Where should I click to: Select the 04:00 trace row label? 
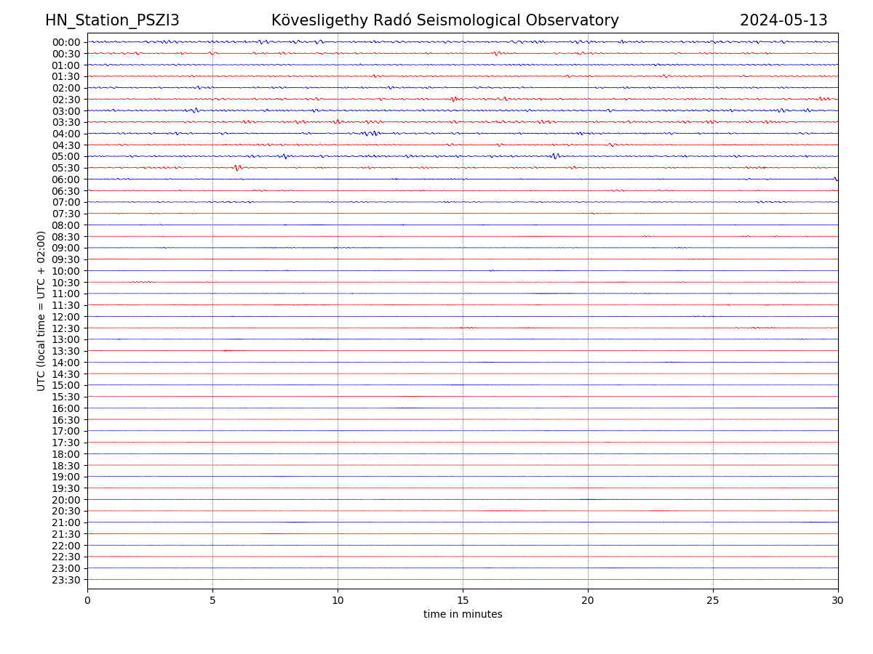[66, 134]
